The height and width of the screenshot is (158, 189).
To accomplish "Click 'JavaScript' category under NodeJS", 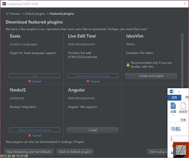I will (x=17, y=98).
